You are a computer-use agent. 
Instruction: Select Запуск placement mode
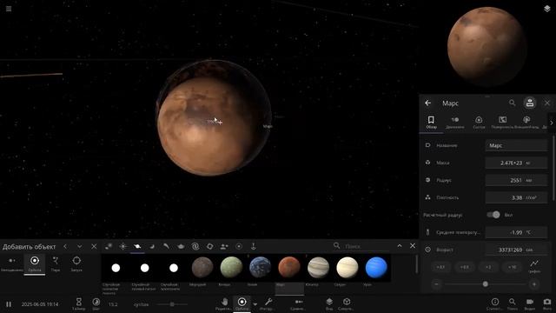(x=76, y=264)
